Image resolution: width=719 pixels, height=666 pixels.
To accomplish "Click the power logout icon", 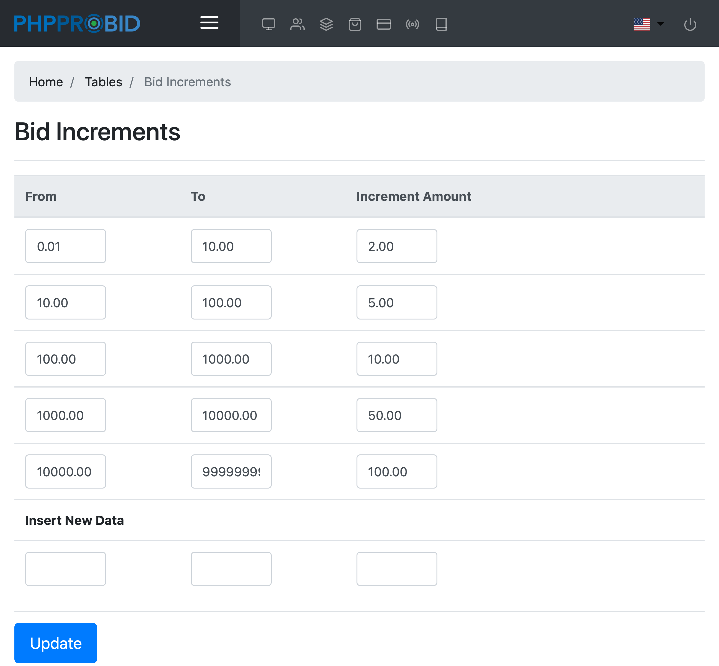I will point(690,24).
